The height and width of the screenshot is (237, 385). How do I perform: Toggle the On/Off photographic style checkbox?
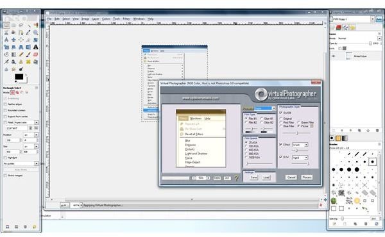280,113
